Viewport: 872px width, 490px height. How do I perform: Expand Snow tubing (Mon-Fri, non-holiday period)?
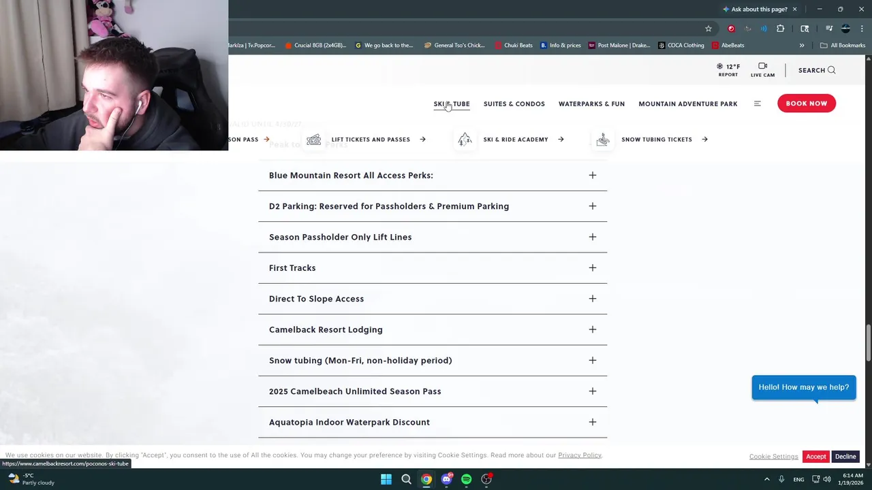[x=433, y=361]
